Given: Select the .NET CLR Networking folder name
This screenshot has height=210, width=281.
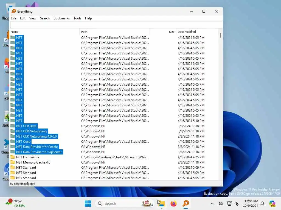Looking at the screenshot, I should [31, 131].
